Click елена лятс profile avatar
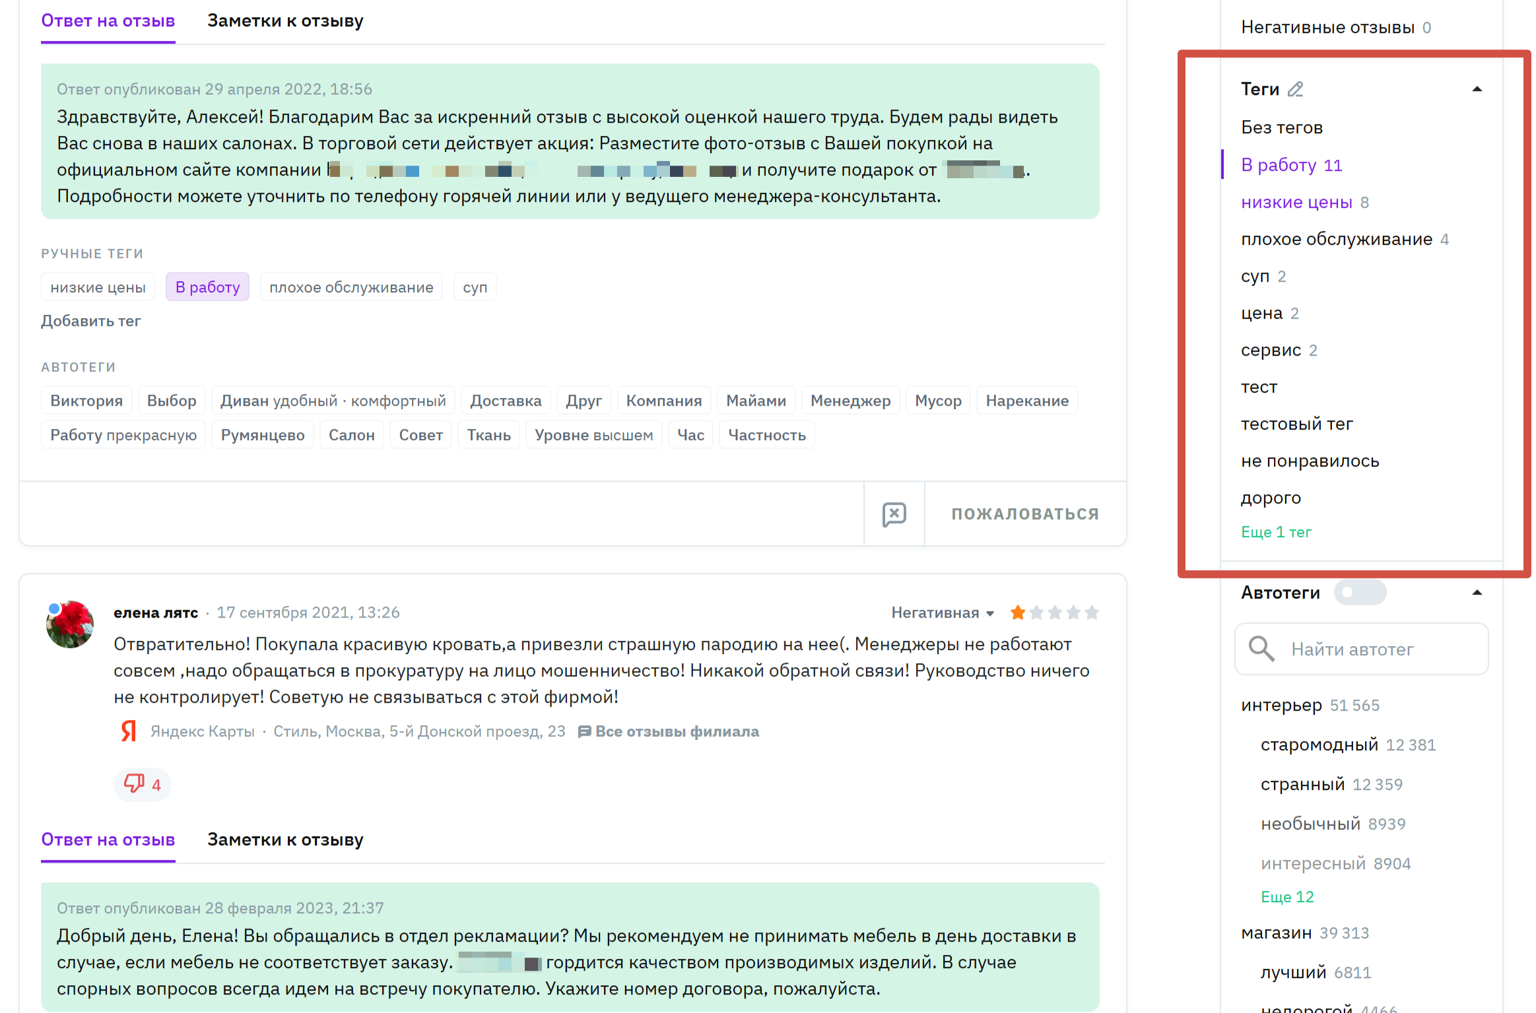This screenshot has height=1013, width=1536. tap(70, 624)
